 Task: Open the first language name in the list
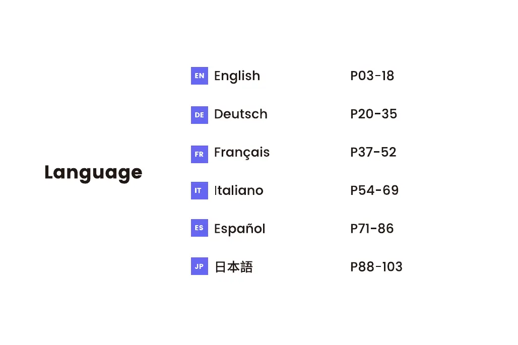pos(237,76)
